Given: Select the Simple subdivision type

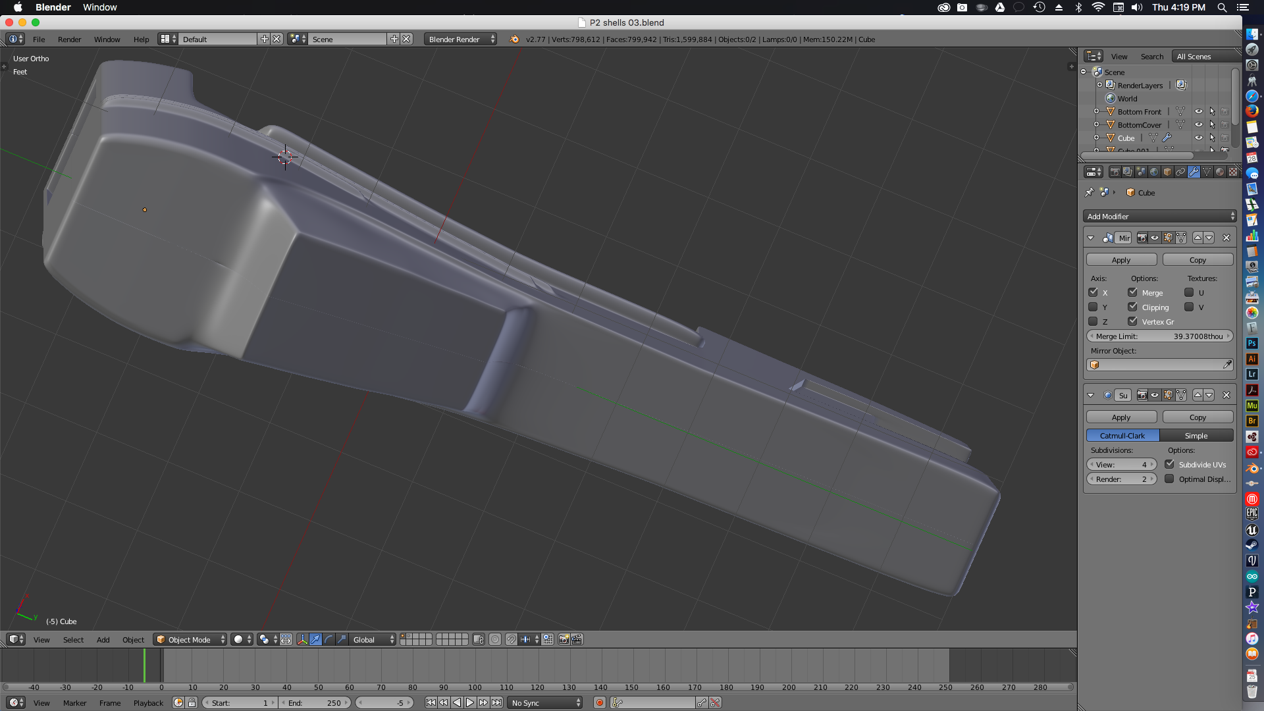Looking at the screenshot, I should pos(1196,435).
